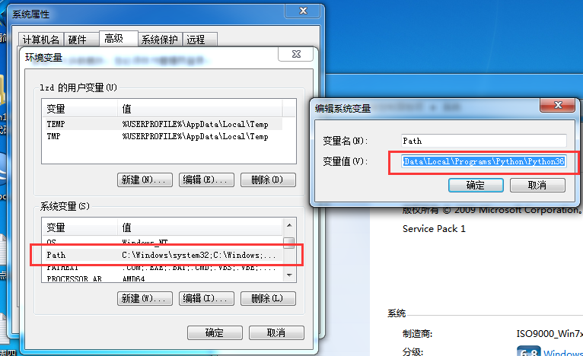583x356 pixels.
Task: Click 删除(L) for system variables
Action: [268, 298]
